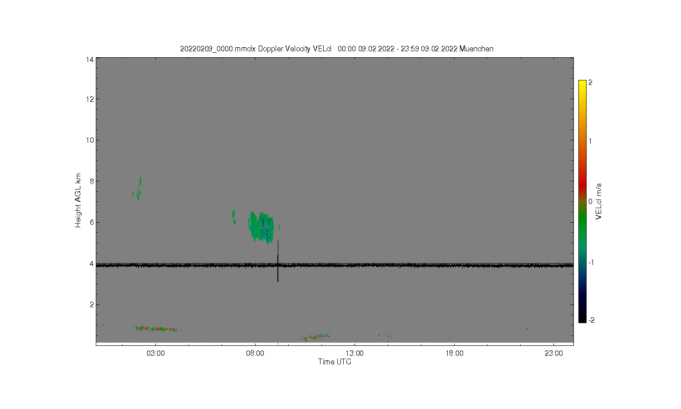Click the low-level echo band after 03:00

tap(157, 328)
